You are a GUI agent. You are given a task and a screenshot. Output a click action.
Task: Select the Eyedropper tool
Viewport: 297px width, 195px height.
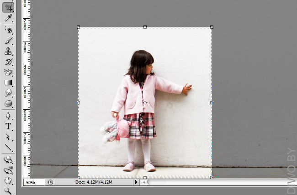[8, 18]
